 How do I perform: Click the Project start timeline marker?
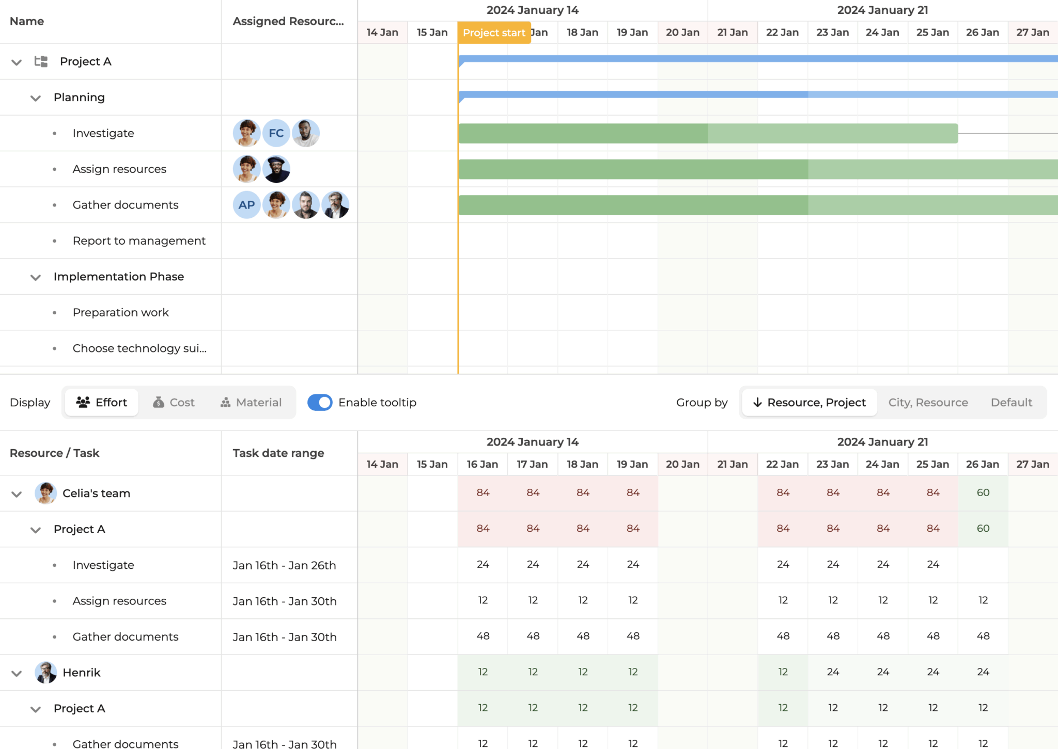coord(494,33)
